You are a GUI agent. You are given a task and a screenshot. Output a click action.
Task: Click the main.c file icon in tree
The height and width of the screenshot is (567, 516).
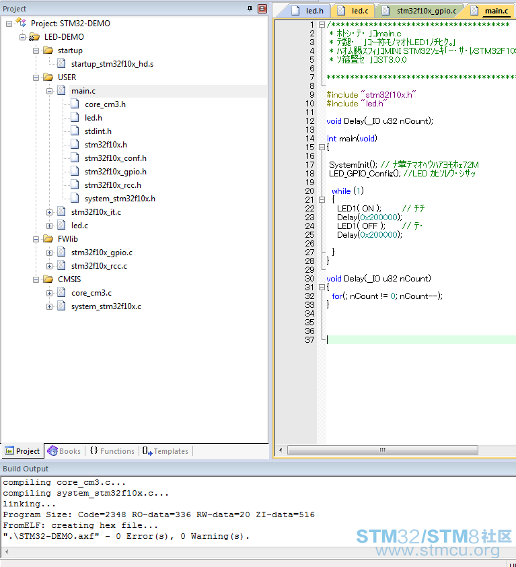tap(61, 90)
